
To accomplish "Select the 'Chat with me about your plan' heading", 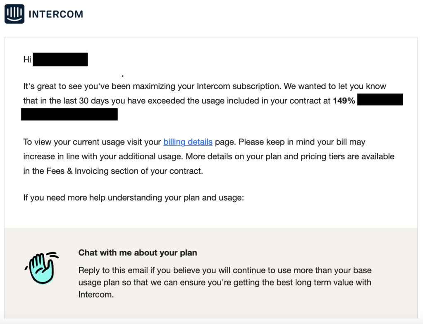I will point(138,252).
